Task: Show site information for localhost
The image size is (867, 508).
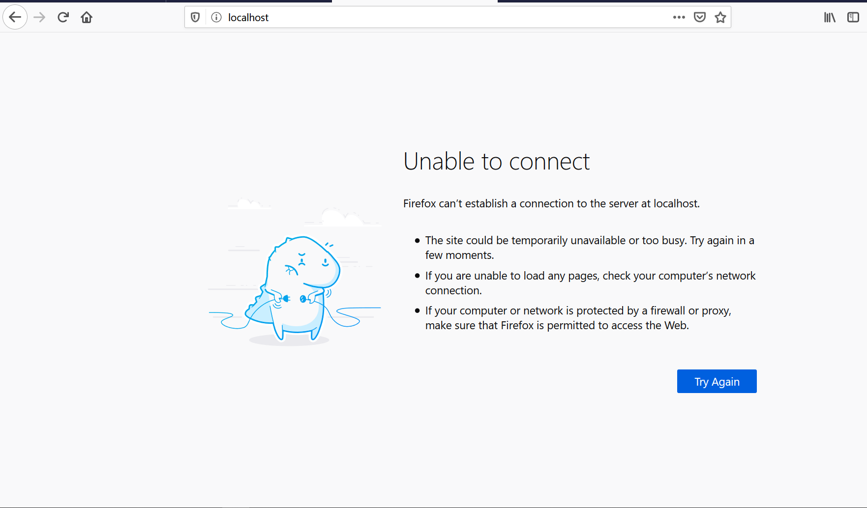Action: tap(216, 18)
